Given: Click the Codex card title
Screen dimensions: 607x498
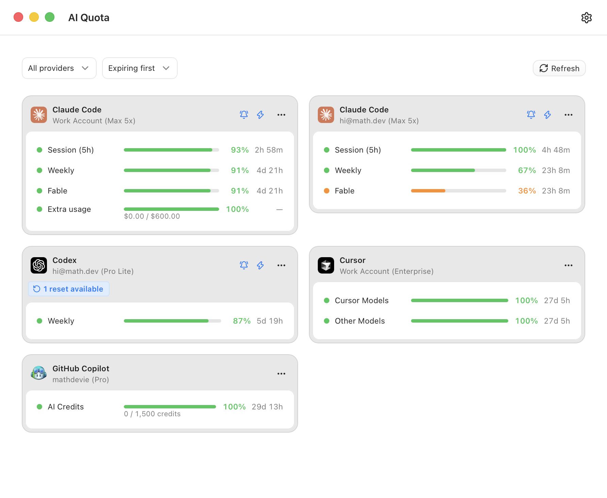Looking at the screenshot, I should coord(65,260).
